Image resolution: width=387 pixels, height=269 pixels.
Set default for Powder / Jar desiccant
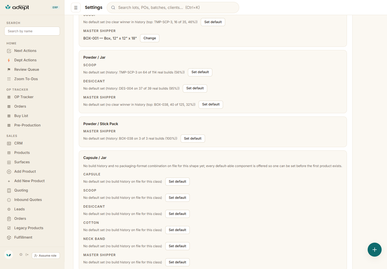pyautogui.click(x=195, y=88)
